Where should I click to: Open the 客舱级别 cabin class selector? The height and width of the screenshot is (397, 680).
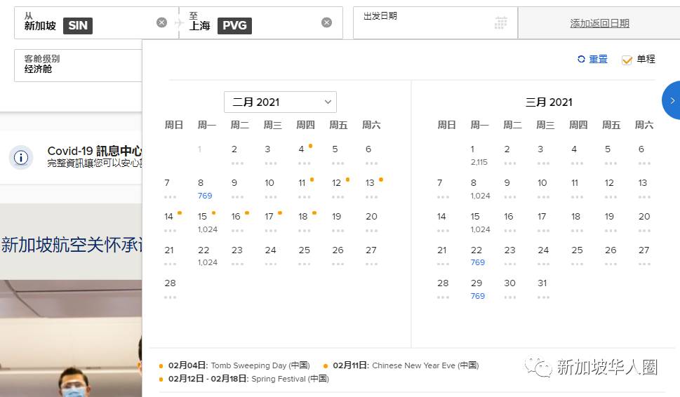[78, 65]
